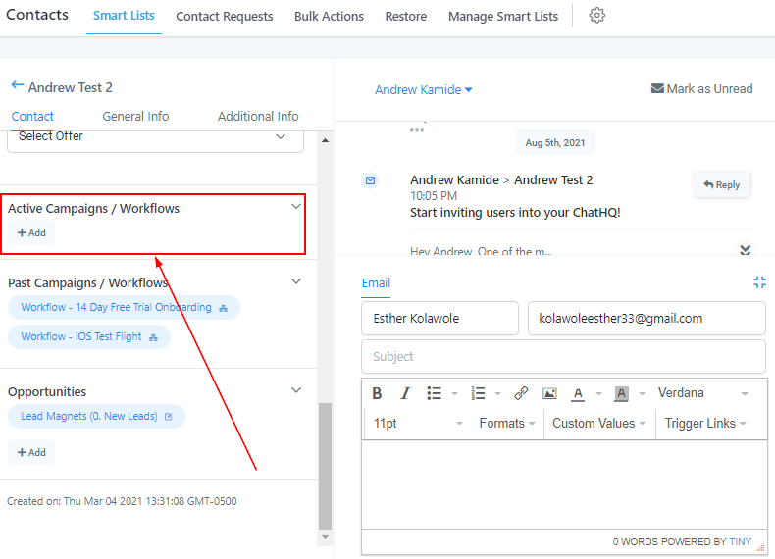Image resolution: width=775 pixels, height=559 pixels.
Task: Switch to the Bulk Actions tab
Action: [329, 17]
